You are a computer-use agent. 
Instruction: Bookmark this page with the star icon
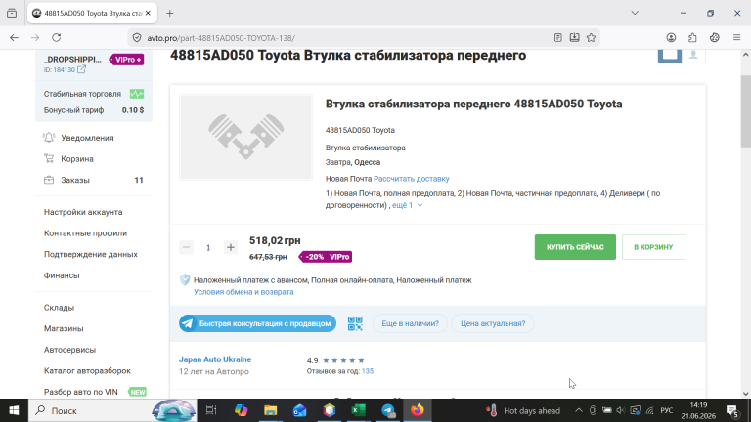591,38
